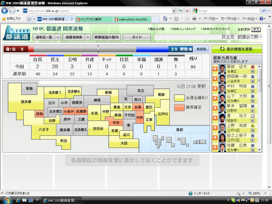Click 開票画面の整列 button
The height and width of the screenshot is (204, 272).
tap(107, 37)
